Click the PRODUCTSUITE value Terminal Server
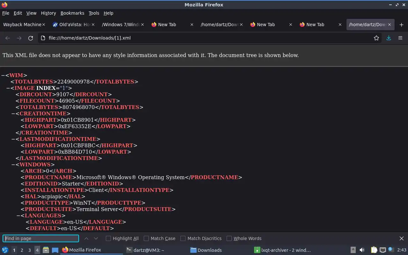This screenshot has width=408, height=255. pyautogui.click(x=97, y=209)
